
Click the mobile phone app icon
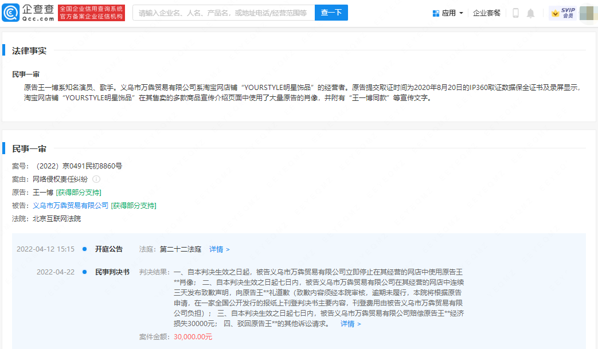pyautogui.click(x=515, y=13)
